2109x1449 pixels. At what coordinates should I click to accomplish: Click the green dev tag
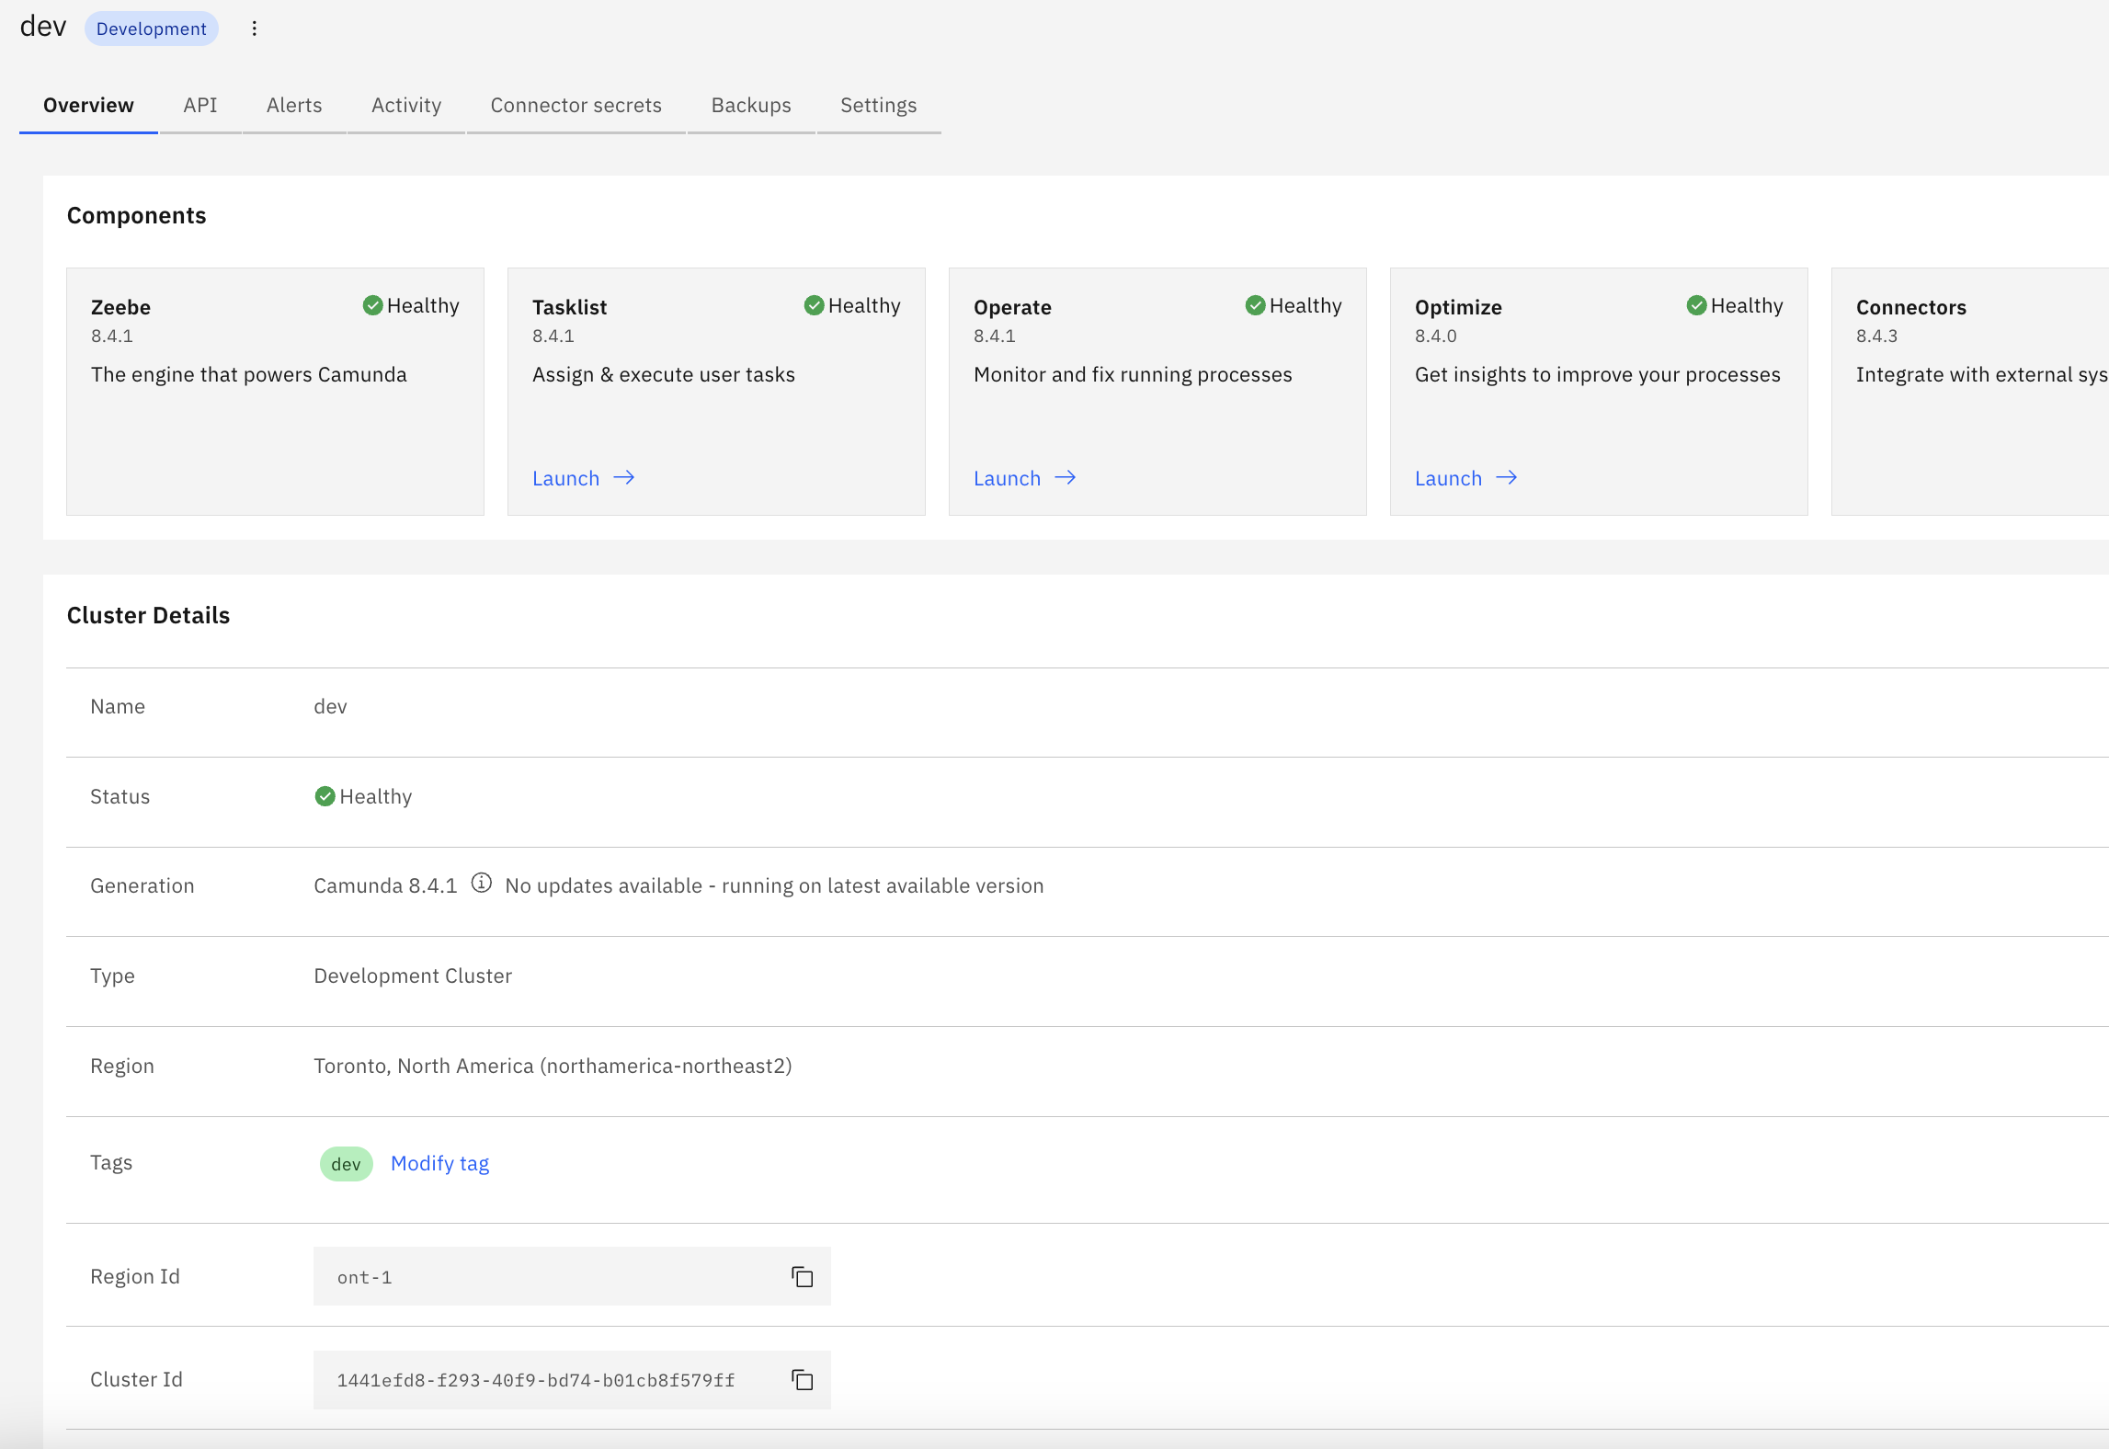346,1164
